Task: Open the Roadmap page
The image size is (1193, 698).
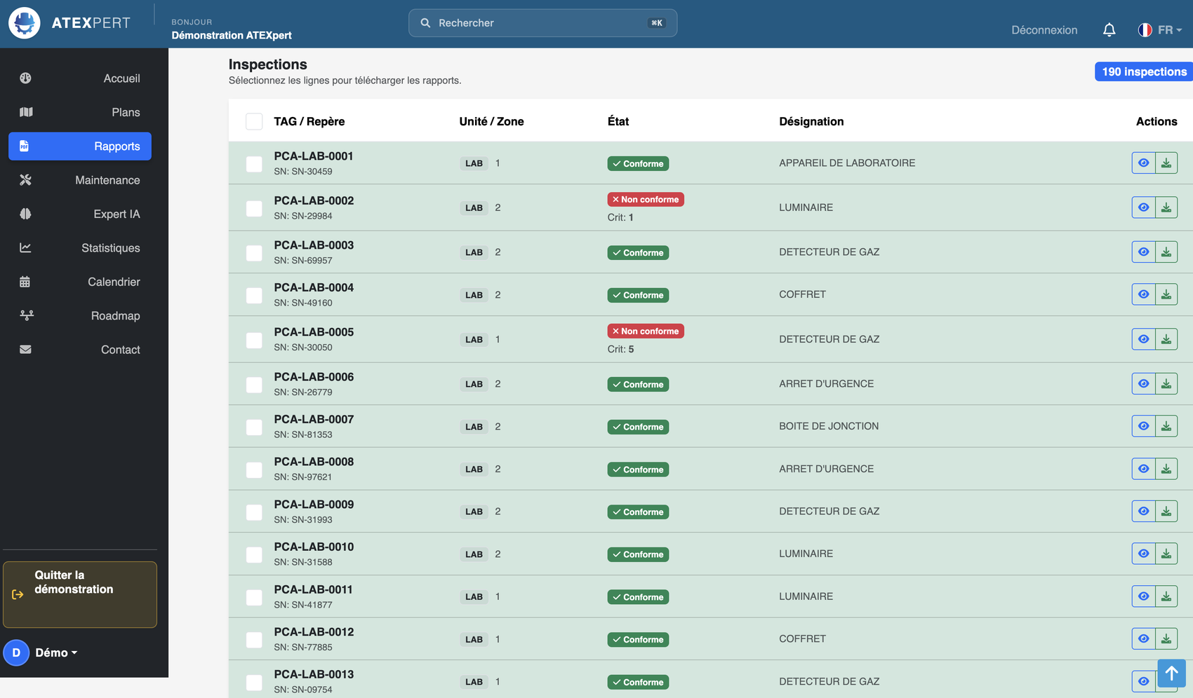Action: click(80, 316)
